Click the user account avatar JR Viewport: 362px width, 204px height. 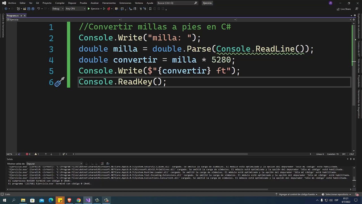tap(331, 3)
